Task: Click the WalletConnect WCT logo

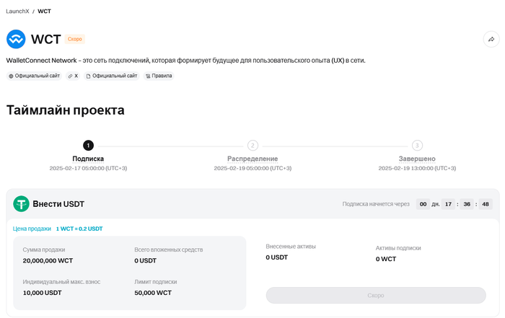Action: point(16,39)
